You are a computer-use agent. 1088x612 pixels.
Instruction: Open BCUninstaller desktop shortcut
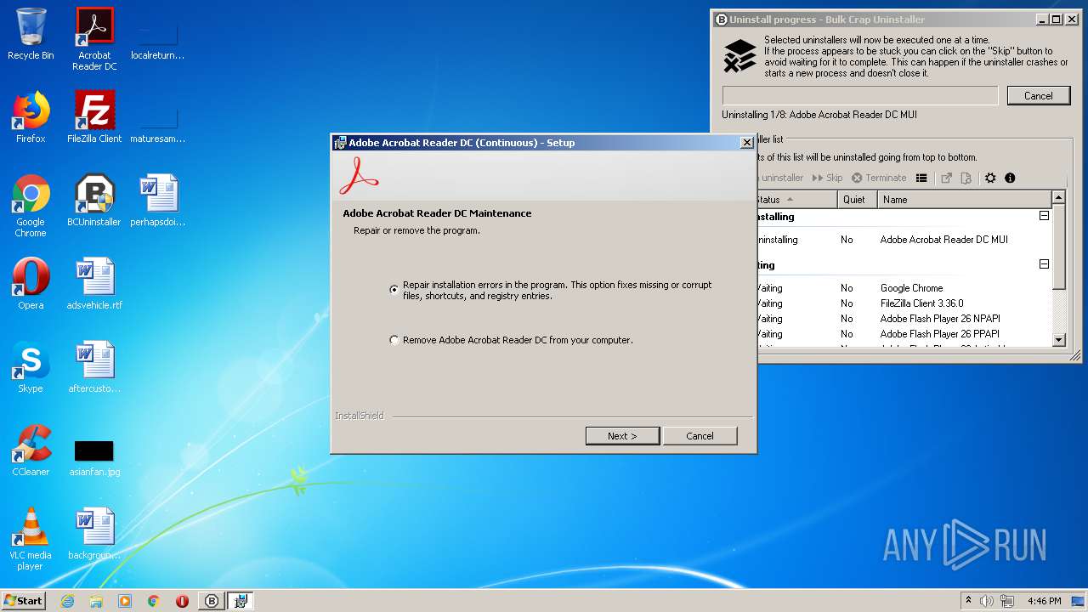[94, 201]
